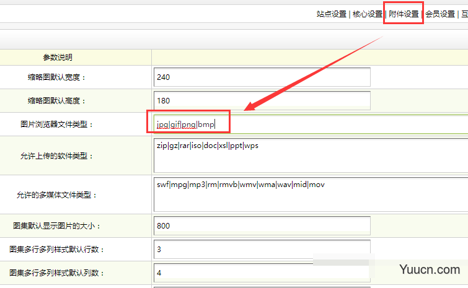This screenshot has height=288, width=468.
Task: Select label 允许的多媒体文件类型
Action: point(56,195)
